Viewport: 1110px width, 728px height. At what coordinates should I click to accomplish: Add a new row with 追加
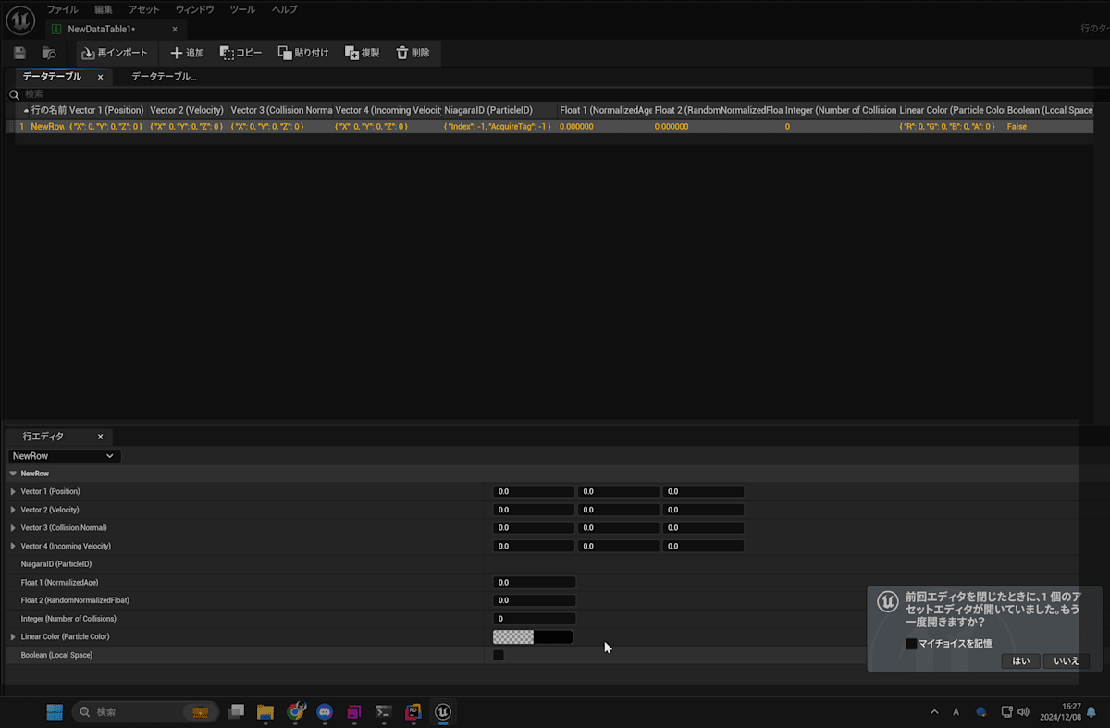188,54
